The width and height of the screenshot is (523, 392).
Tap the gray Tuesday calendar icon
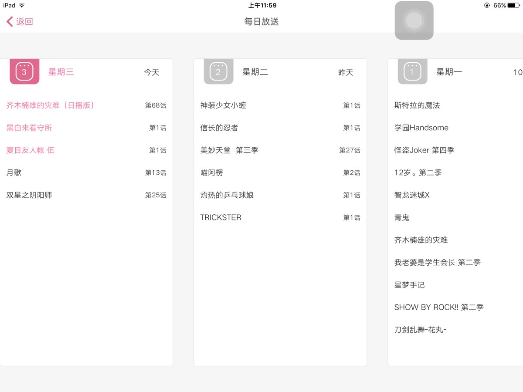218,71
